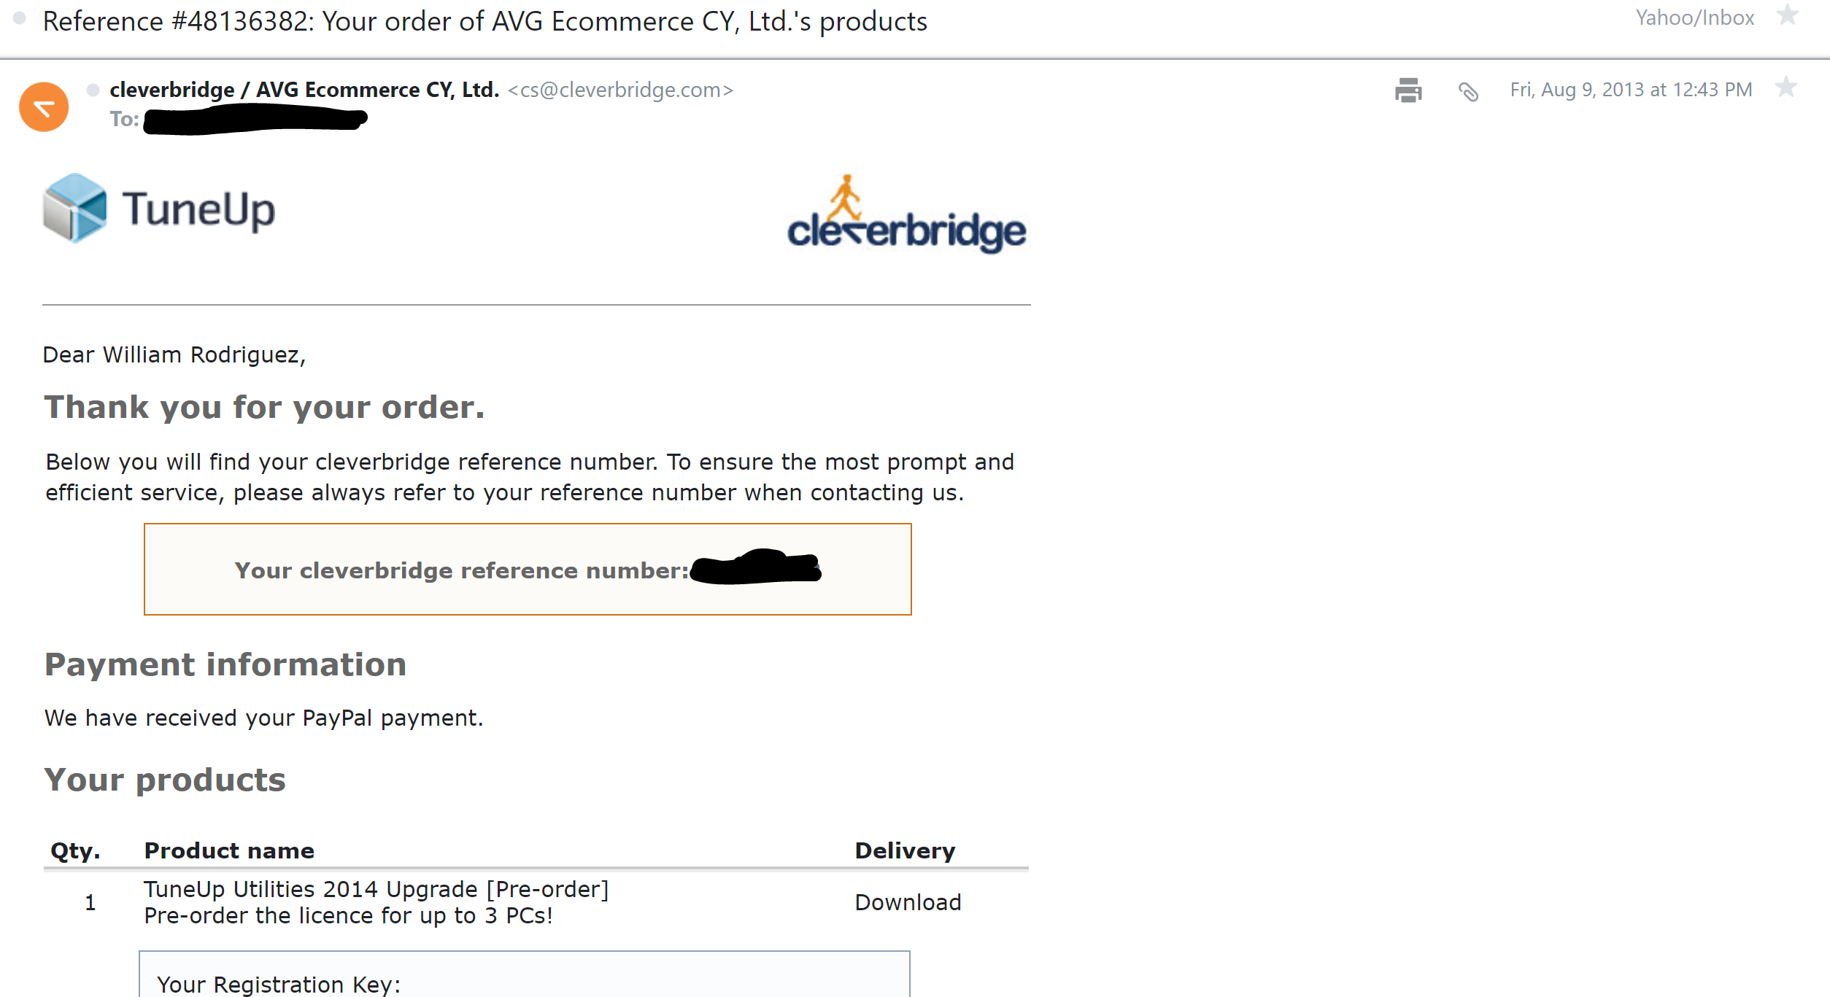Screen dimensions: 1830x997
Task: Click the status dot before cleverbridge sender name
Action: [93, 90]
